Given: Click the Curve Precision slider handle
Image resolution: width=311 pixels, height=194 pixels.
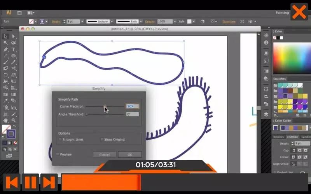Looking at the screenshot, I should point(105,106).
